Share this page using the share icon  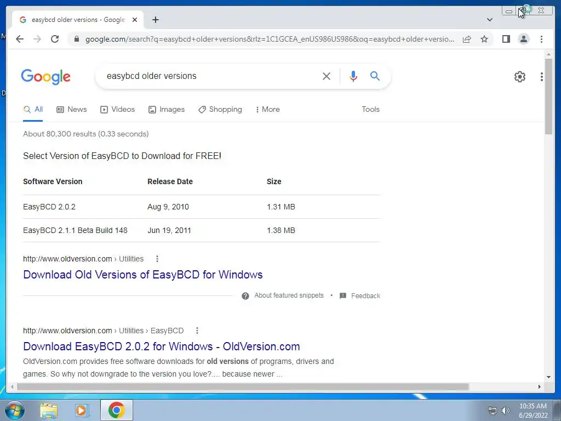pyautogui.click(x=467, y=39)
